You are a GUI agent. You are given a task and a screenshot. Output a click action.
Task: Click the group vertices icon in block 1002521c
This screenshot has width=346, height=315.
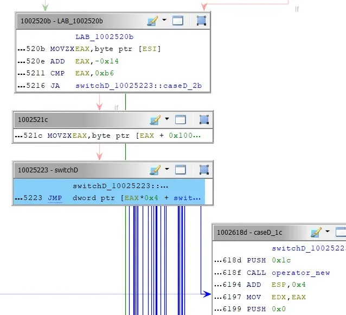pos(204,120)
